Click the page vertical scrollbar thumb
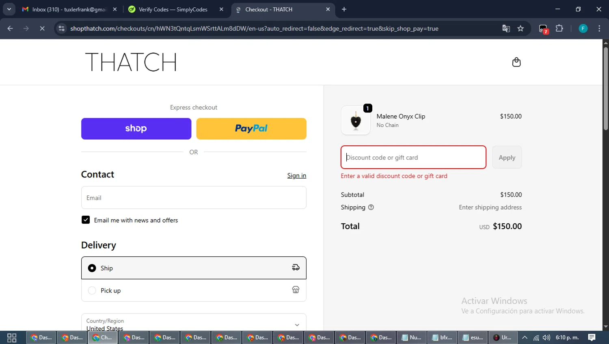Image resolution: width=609 pixels, height=344 pixels. 605,89
